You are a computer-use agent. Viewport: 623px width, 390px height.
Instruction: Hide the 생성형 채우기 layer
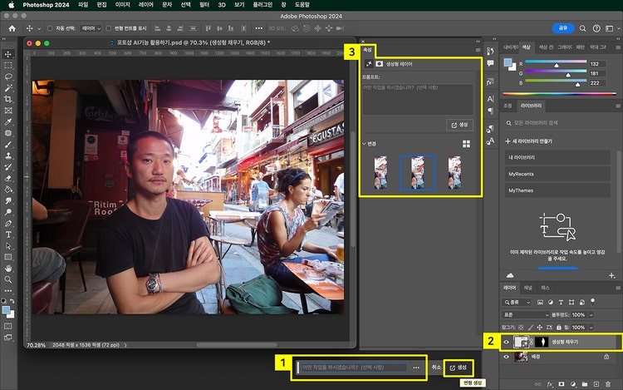pyautogui.click(x=506, y=341)
